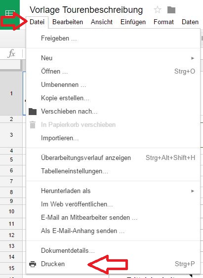This screenshot has height=278, width=203.
Task: Open the Format menu
Action: pyautogui.click(x=163, y=22)
